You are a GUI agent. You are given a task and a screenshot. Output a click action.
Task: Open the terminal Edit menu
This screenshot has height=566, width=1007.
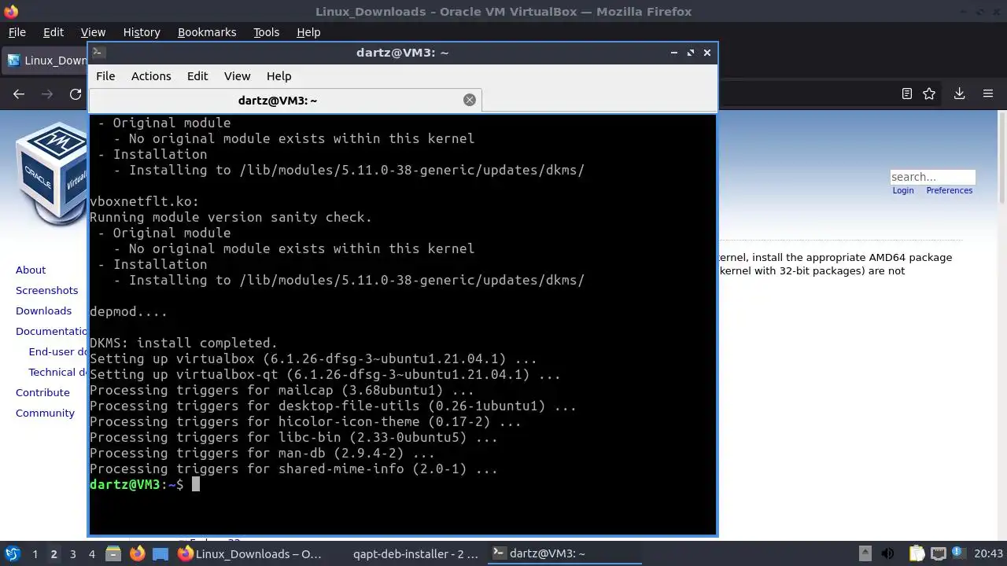197,76
